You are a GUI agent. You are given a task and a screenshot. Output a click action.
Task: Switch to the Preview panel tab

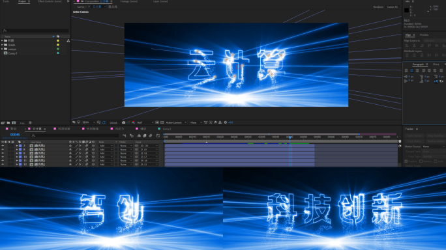tap(424, 35)
